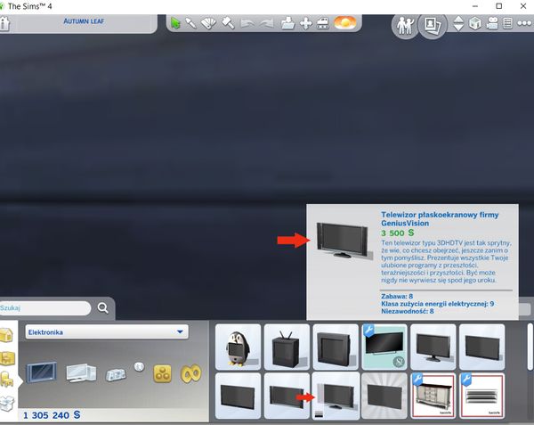
Task: Click the magnifying glass search button
Action: pyautogui.click(x=103, y=308)
